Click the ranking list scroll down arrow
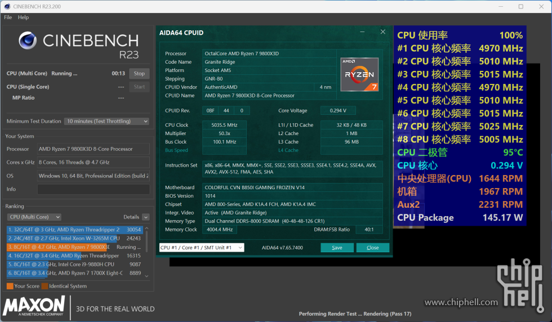Viewport: 552px width, 322px height. (x=147, y=276)
